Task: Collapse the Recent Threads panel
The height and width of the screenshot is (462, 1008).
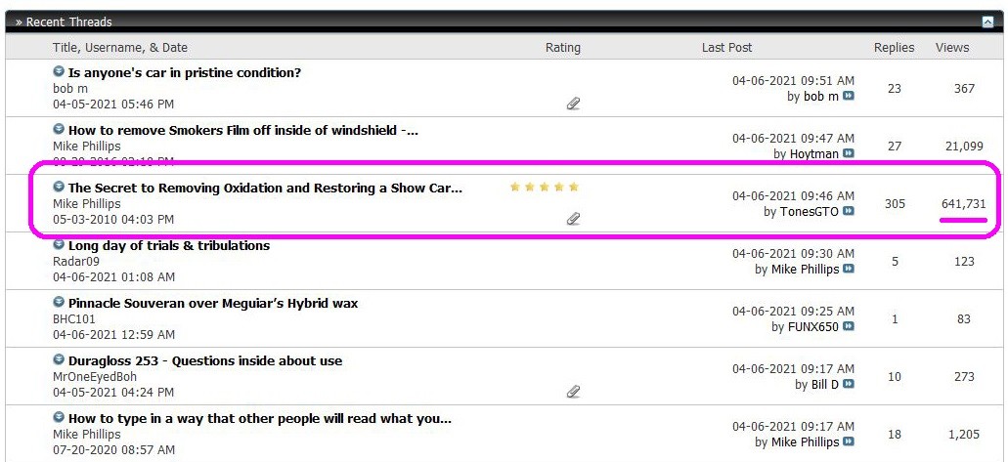Action: (987, 22)
